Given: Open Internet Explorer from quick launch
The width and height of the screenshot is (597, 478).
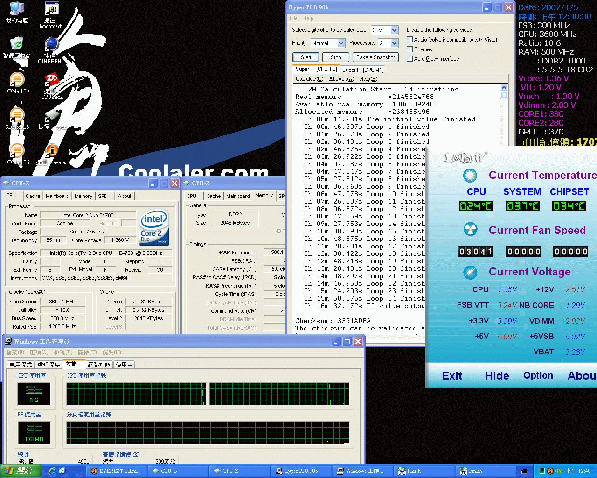Looking at the screenshot, I should point(52,471).
